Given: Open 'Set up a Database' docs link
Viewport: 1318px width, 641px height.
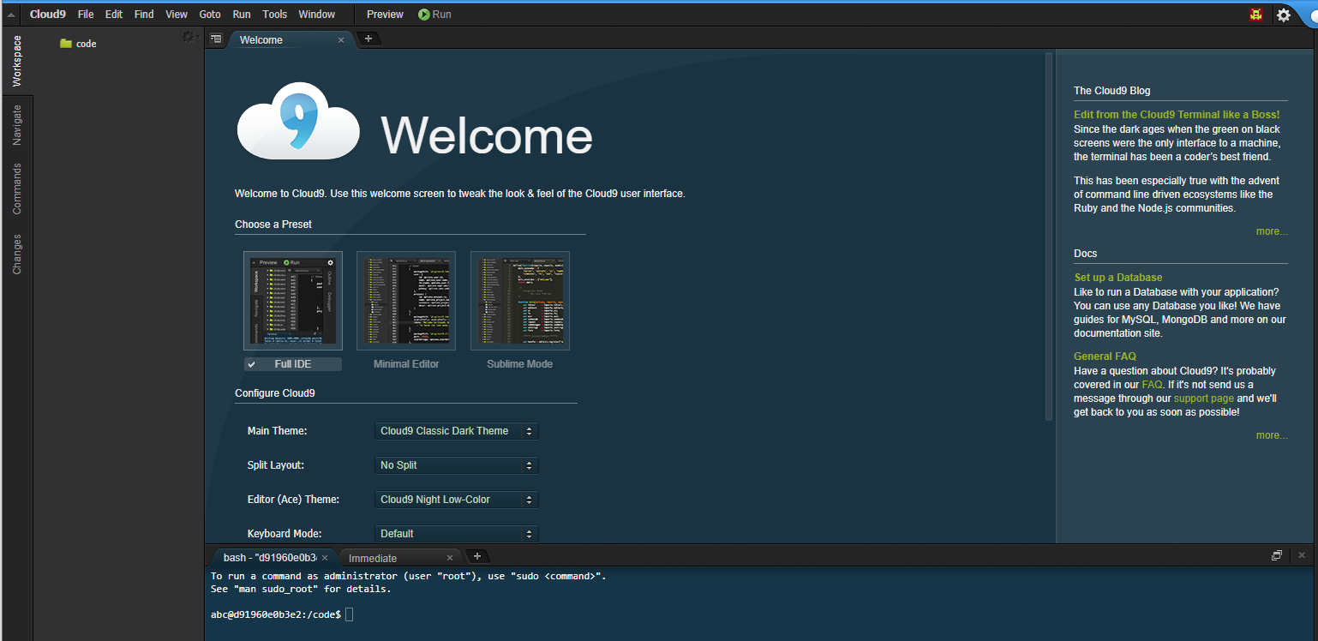Looking at the screenshot, I should [x=1117, y=278].
